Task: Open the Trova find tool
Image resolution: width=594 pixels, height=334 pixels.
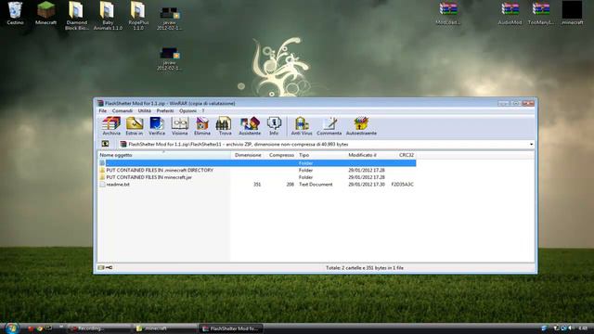Action: (x=225, y=126)
